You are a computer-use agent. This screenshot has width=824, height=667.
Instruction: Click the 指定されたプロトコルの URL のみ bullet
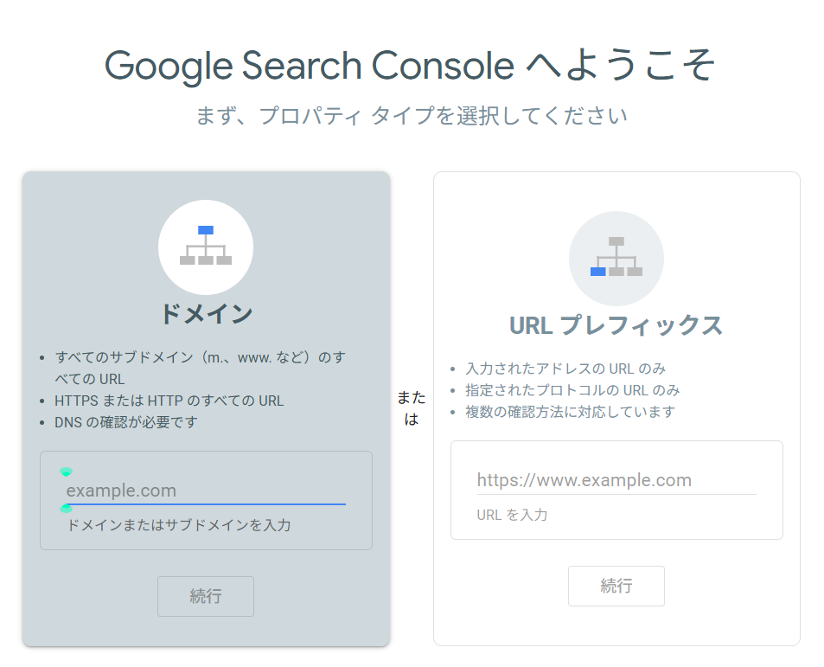(572, 390)
